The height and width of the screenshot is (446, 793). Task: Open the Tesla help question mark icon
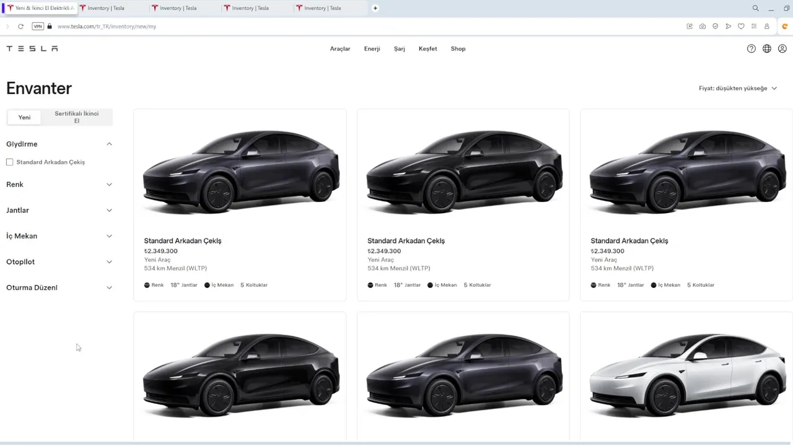click(751, 48)
